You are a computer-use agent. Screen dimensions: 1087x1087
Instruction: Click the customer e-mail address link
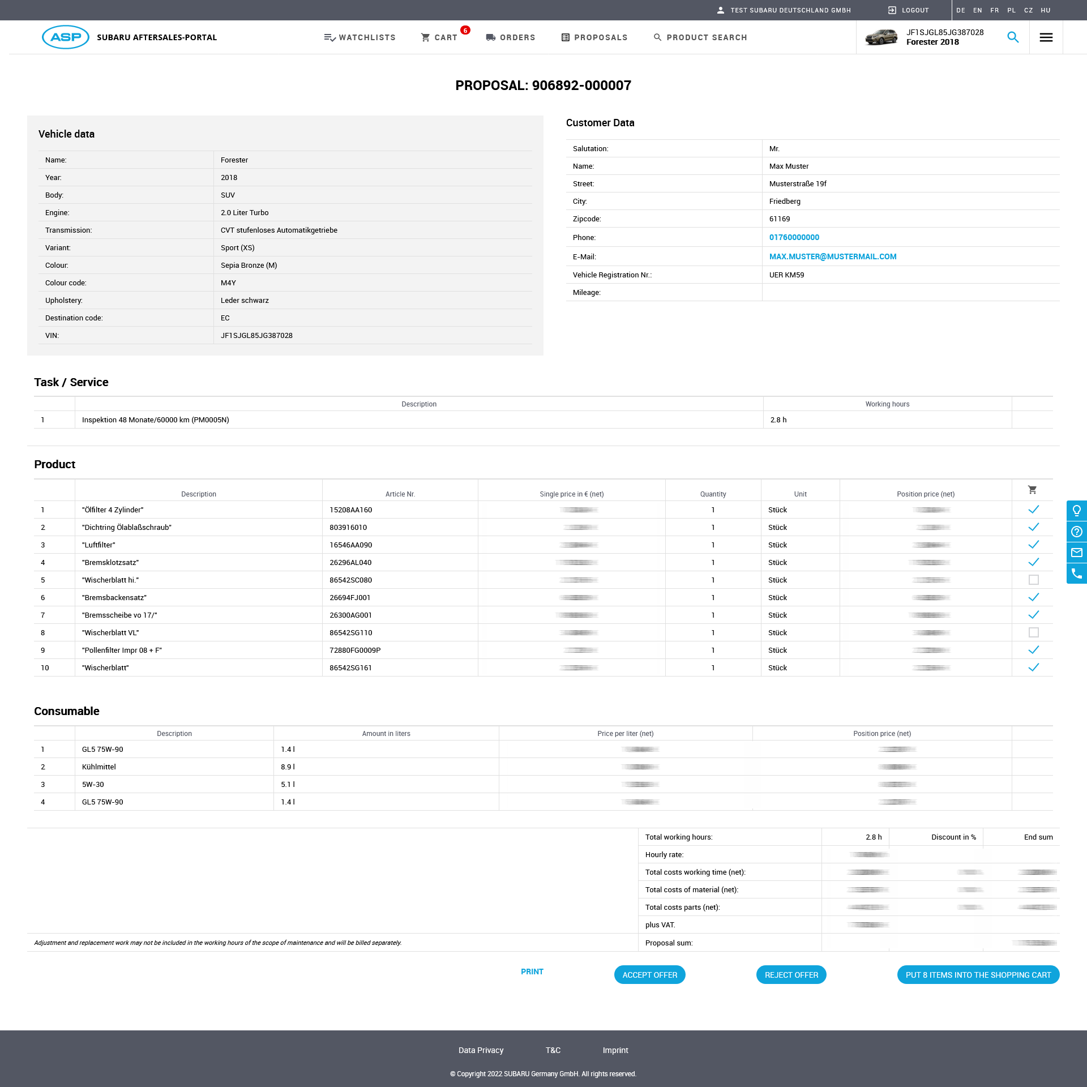832,256
